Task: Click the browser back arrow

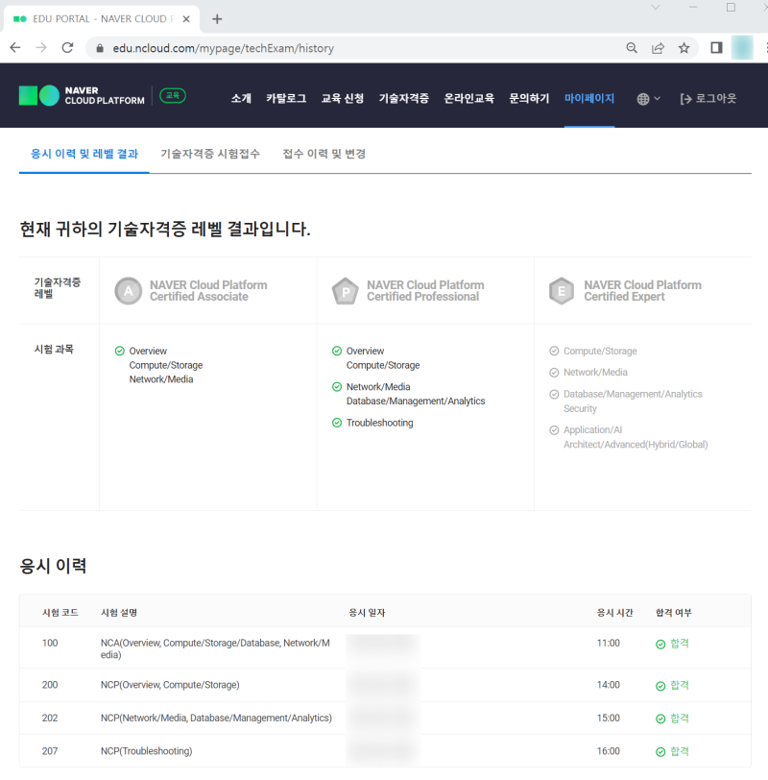Action: (x=15, y=48)
